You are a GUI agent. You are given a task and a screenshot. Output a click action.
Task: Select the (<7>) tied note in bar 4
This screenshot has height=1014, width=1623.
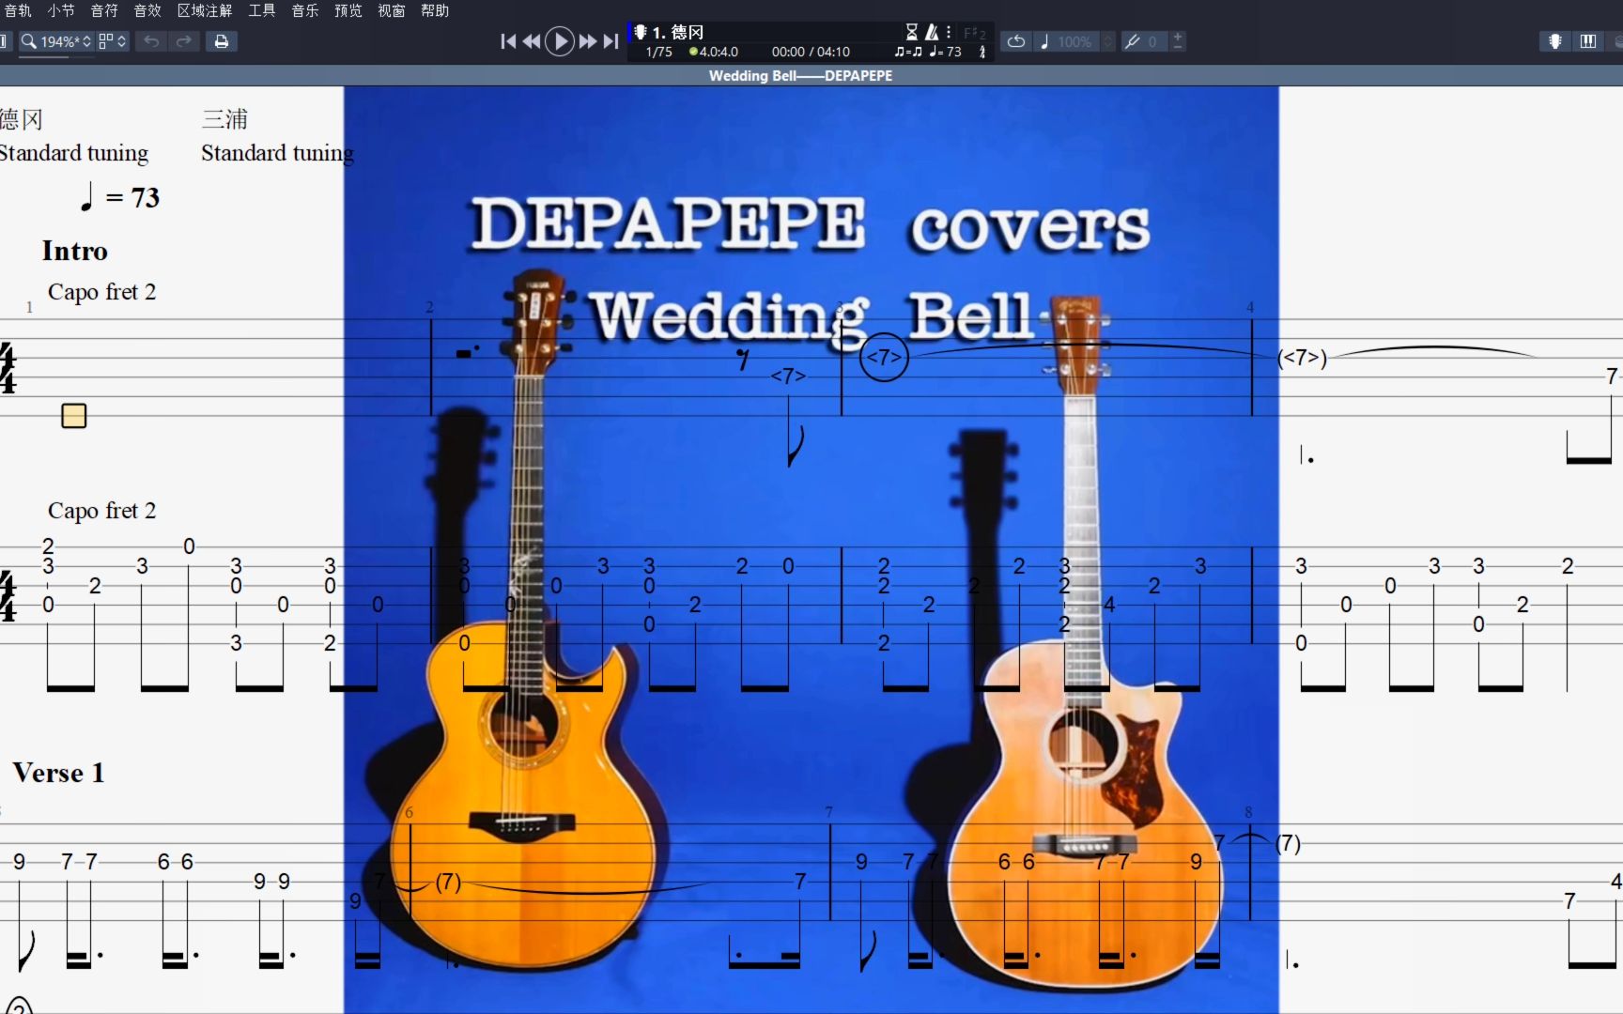coord(1303,358)
